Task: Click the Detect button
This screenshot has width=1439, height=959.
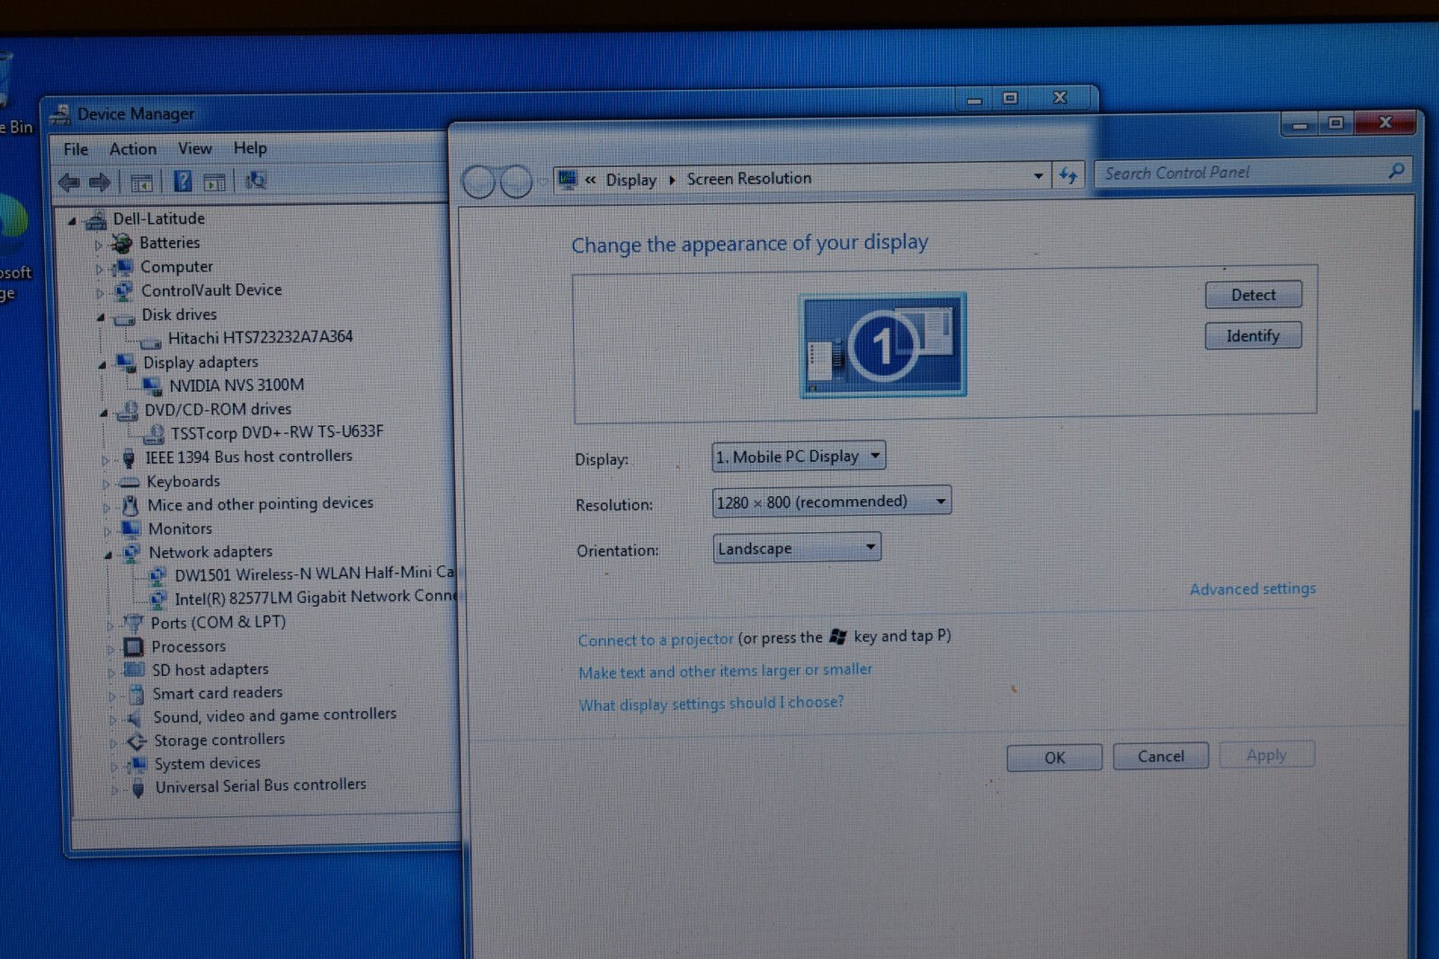Action: point(1253,295)
